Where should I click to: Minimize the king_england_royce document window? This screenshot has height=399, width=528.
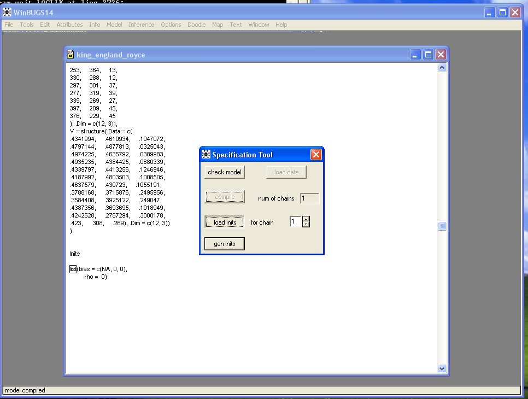pos(416,55)
